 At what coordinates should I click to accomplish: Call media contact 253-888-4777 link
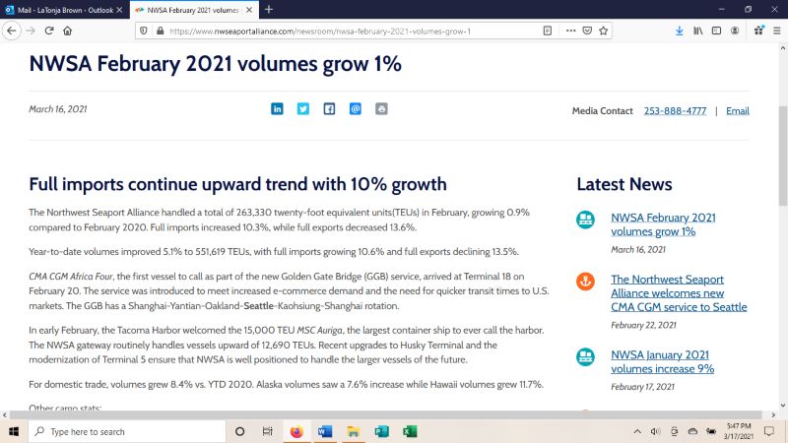click(x=675, y=111)
